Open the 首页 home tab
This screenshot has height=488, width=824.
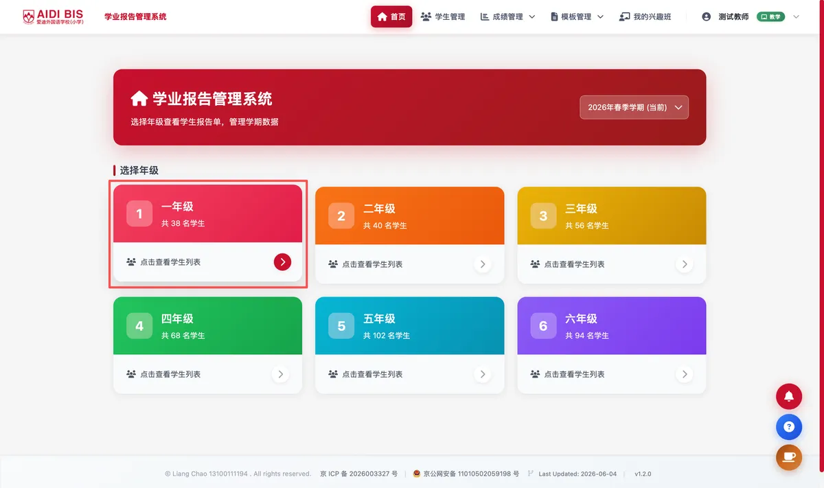pos(391,16)
